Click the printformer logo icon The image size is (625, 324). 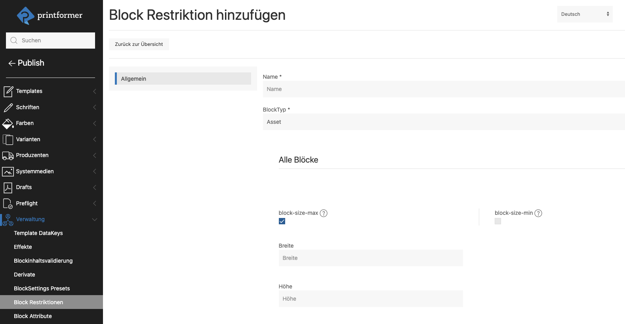point(25,15)
